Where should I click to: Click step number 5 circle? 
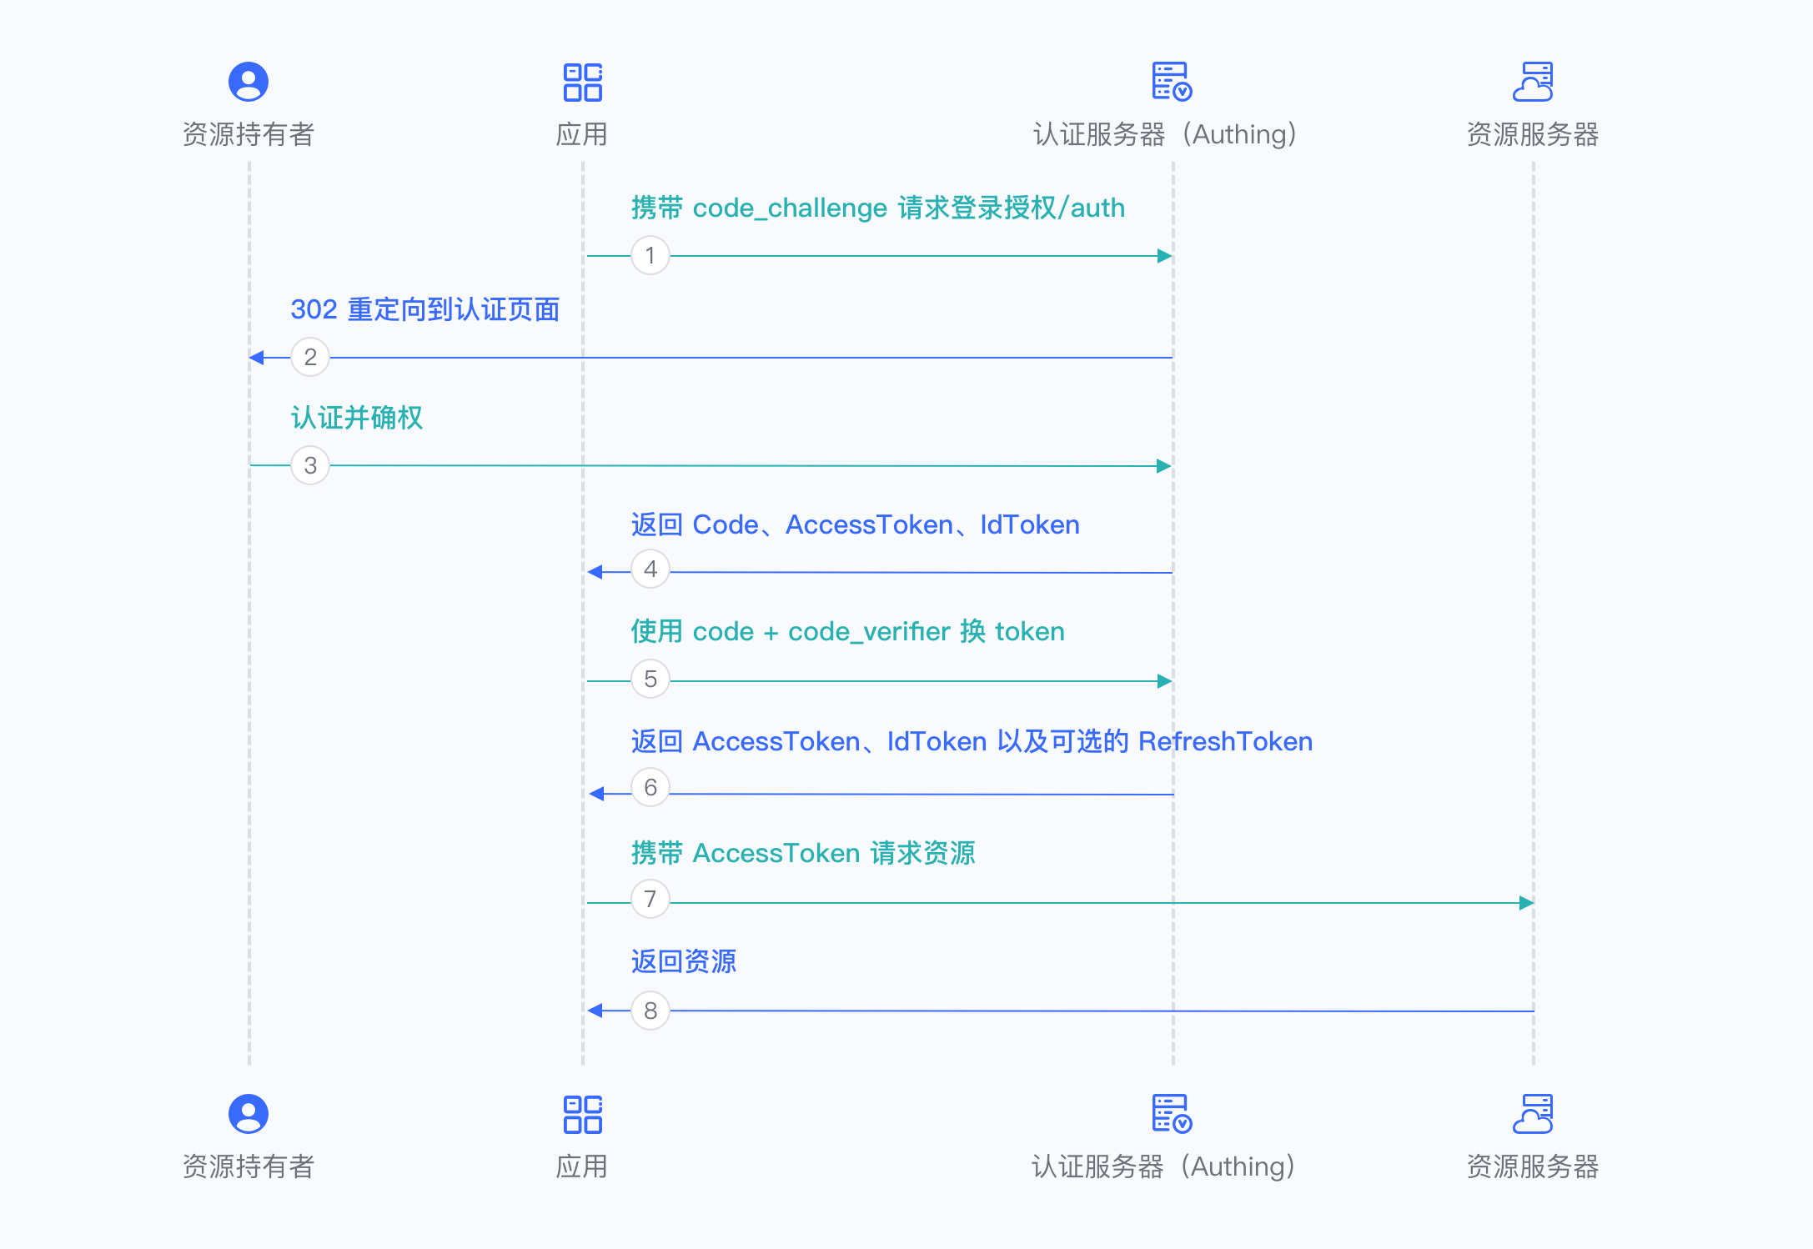point(650,679)
